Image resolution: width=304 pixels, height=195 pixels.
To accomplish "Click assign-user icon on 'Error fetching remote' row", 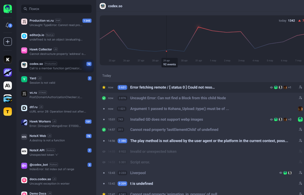I will click(x=300, y=87).
